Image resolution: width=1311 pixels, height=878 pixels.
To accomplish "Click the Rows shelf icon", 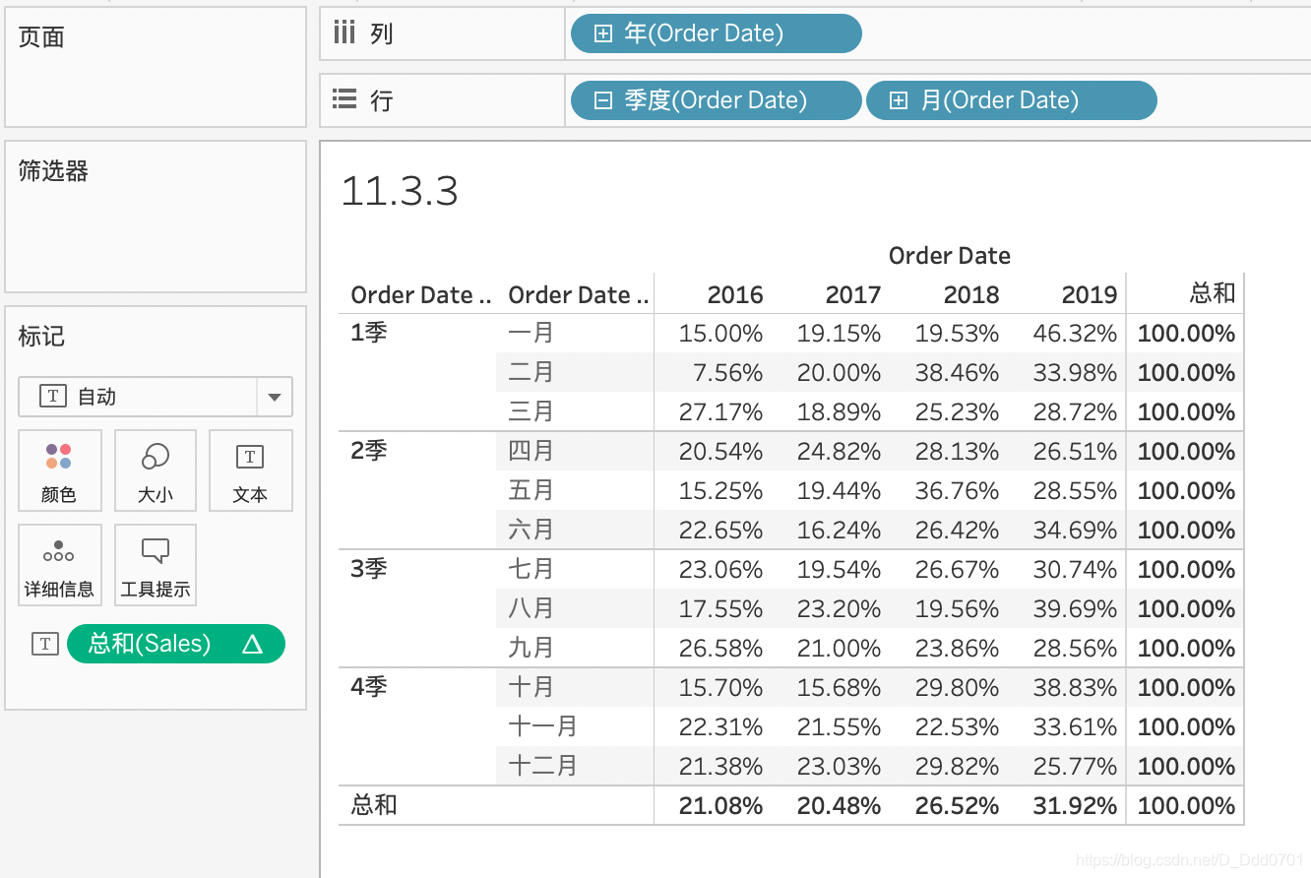I will pyautogui.click(x=343, y=99).
